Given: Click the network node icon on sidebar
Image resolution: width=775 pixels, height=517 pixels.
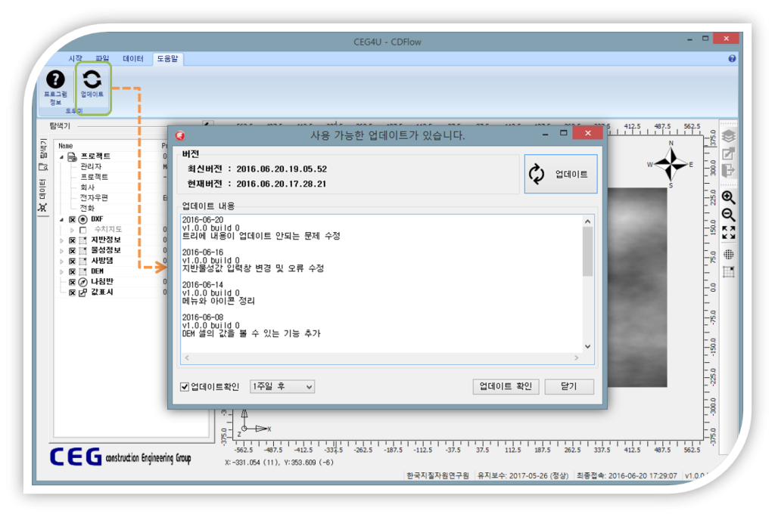Looking at the screenshot, I should [x=43, y=207].
